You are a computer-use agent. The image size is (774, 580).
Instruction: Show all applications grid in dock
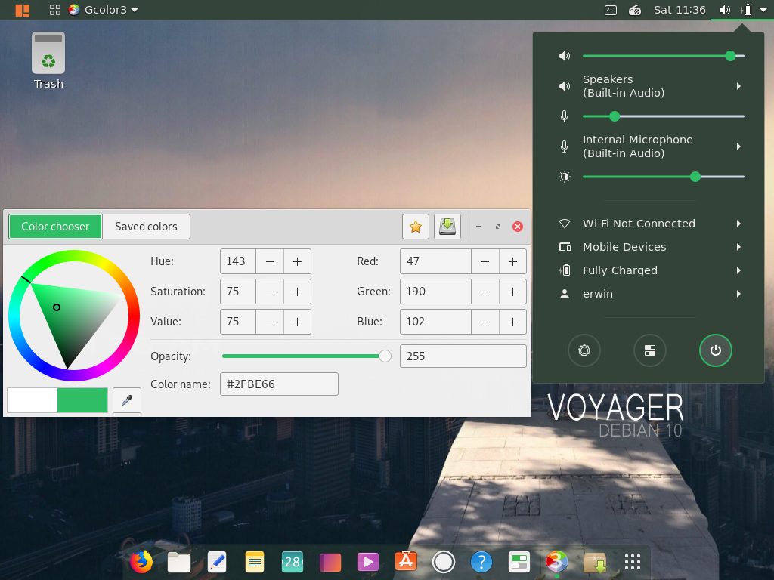tap(633, 562)
